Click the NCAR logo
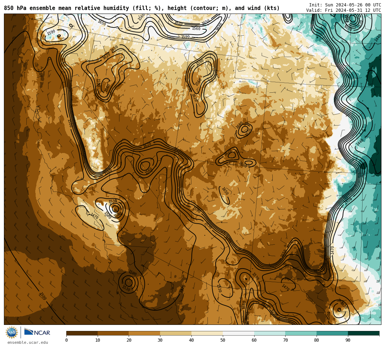385x347 pixels. point(37,332)
